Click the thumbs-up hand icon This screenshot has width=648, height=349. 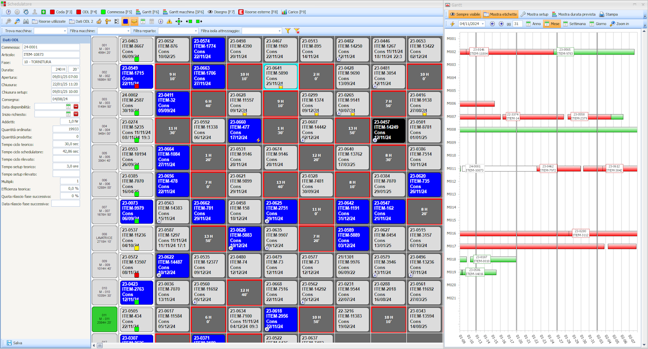(99, 21)
